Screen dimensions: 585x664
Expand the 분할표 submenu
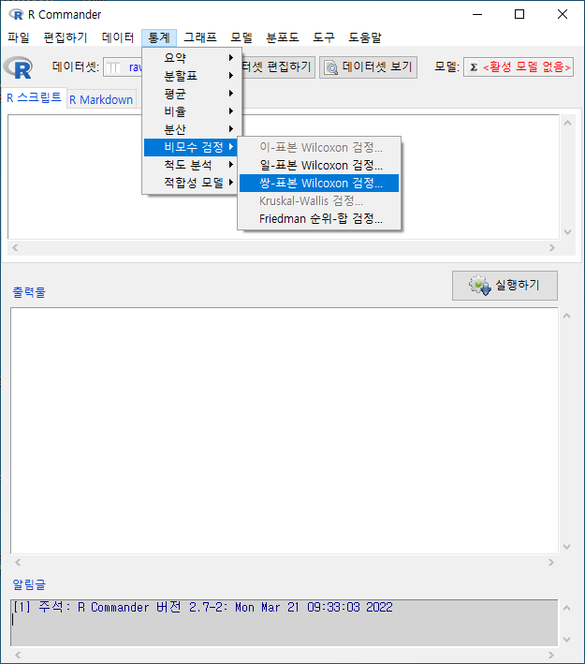[x=192, y=75]
